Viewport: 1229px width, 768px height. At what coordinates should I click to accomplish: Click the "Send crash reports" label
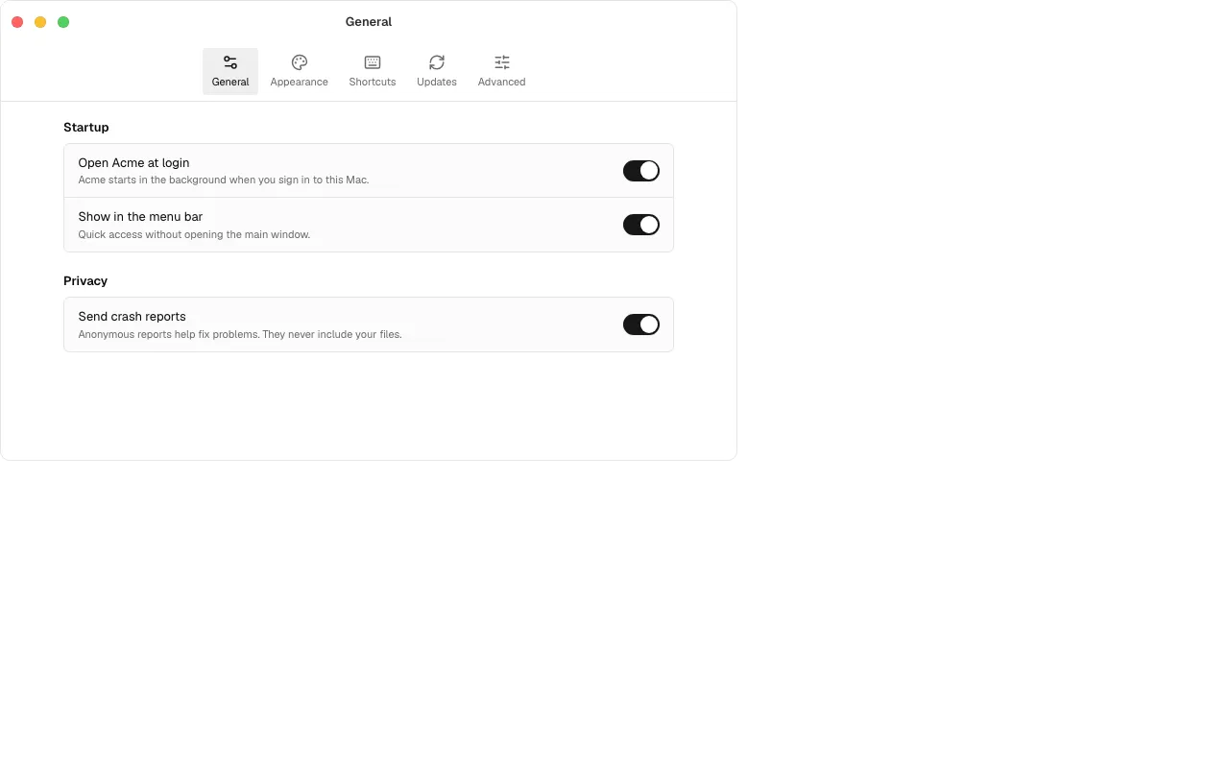[x=133, y=317]
